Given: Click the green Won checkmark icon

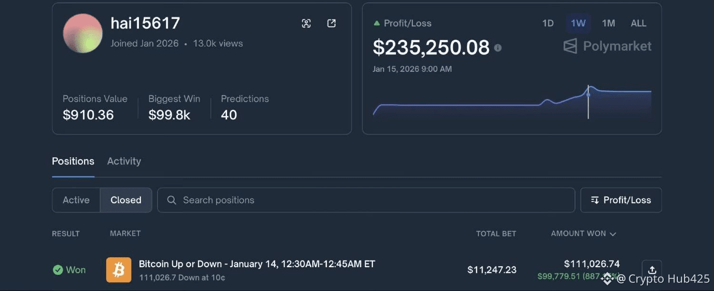Looking at the screenshot, I should (58, 270).
